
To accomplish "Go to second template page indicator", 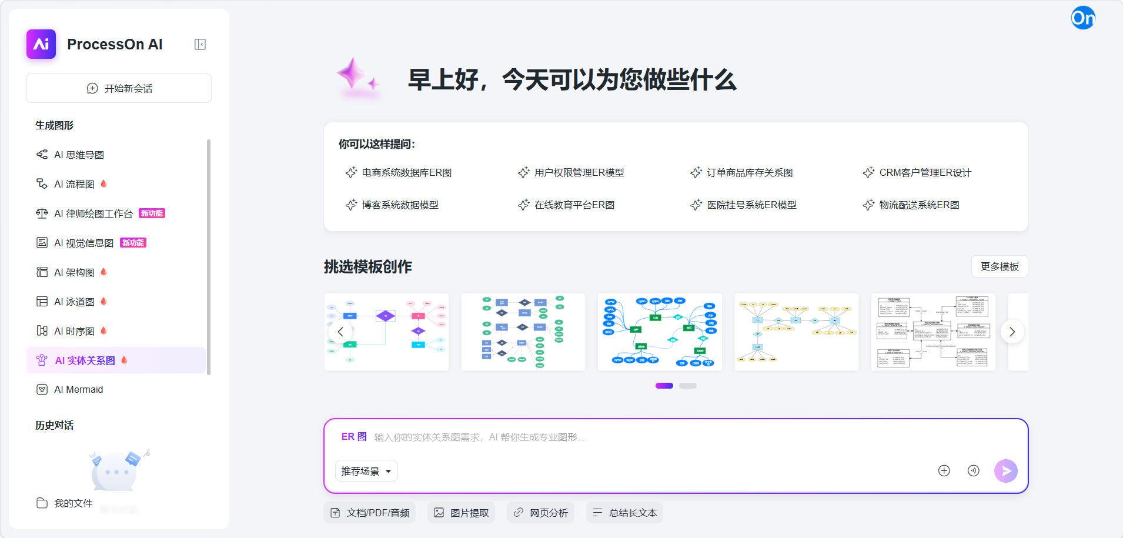I will 688,386.
